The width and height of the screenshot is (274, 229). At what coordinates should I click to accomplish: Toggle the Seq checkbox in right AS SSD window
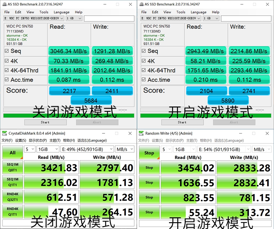point(143,51)
